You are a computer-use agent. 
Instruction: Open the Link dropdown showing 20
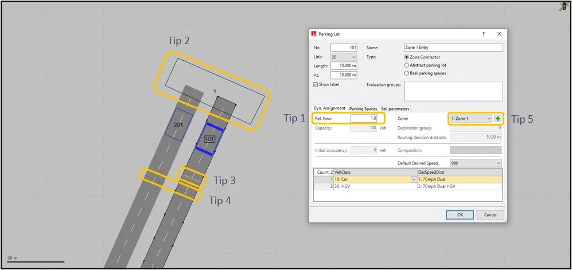click(x=344, y=57)
